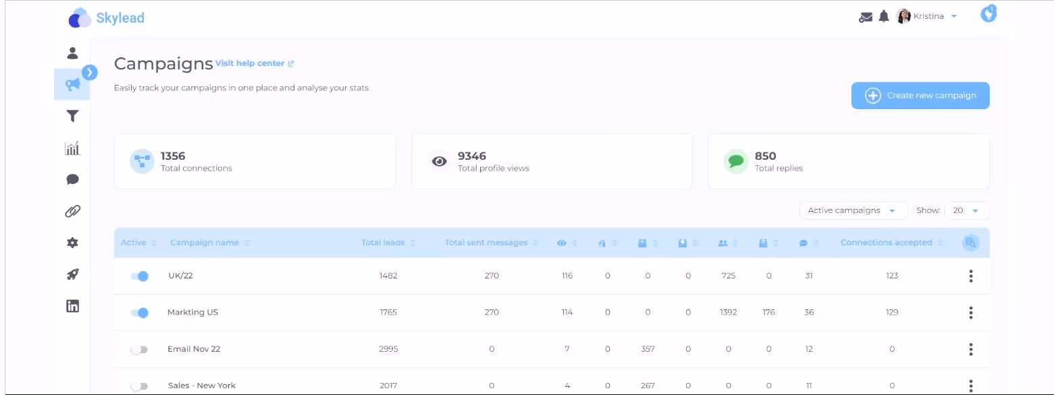
Task: Click the Skylead logo
Action: point(105,17)
